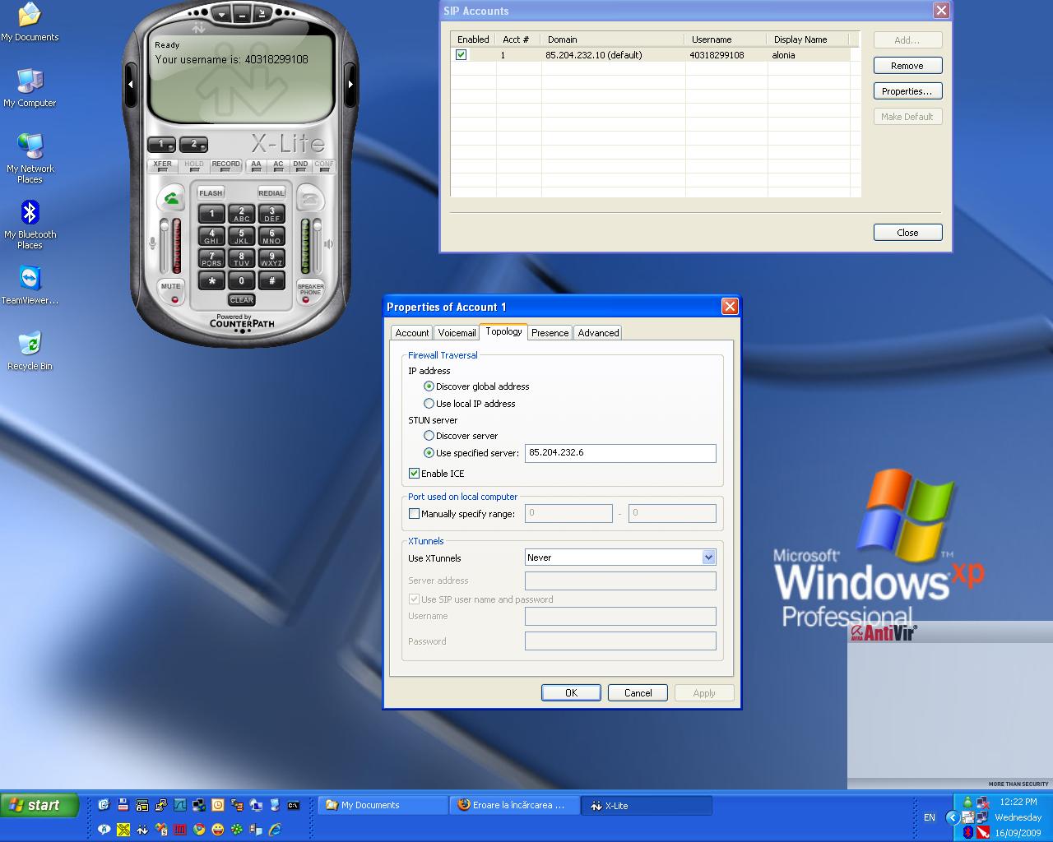This screenshot has height=842, width=1053.
Task: Click FLASH button on X-Lite keypad
Action: point(211,193)
